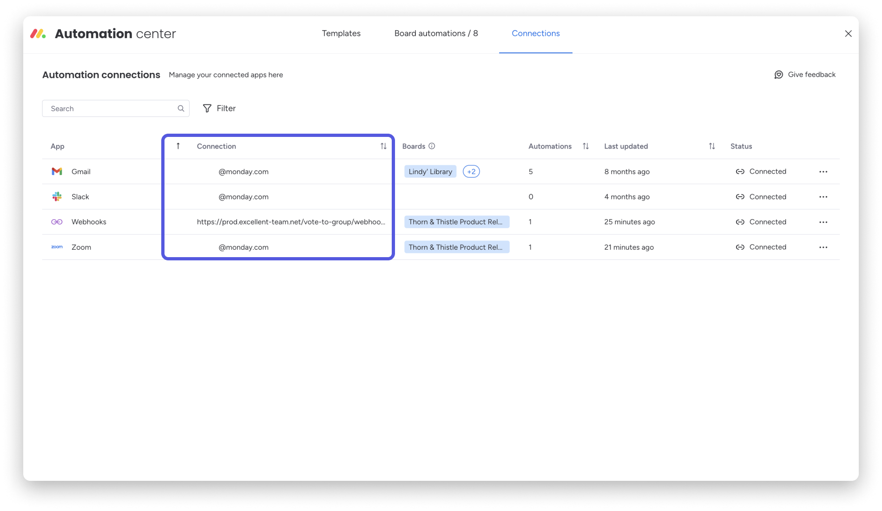Toggle sorting on the Last updated column
The image size is (882, 511).
pos(712,146)
